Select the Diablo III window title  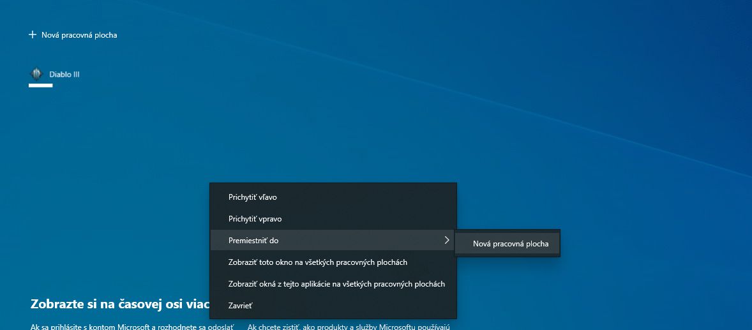(64, 74)
